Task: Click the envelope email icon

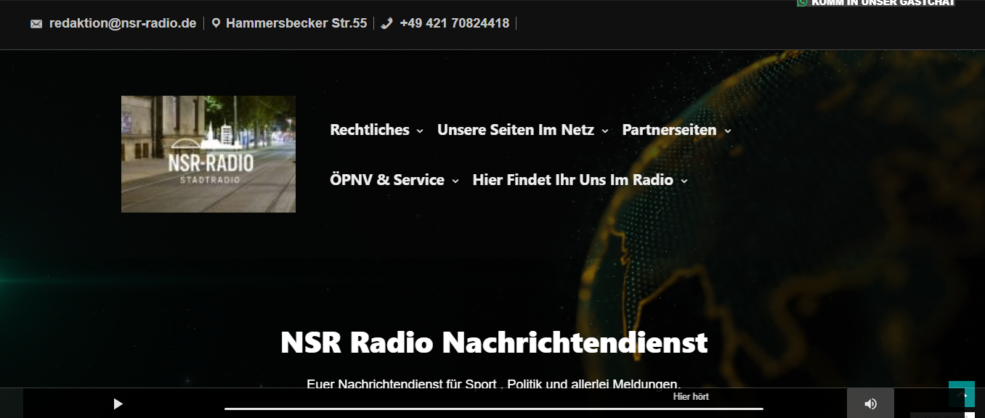Action: pos(36,24)
